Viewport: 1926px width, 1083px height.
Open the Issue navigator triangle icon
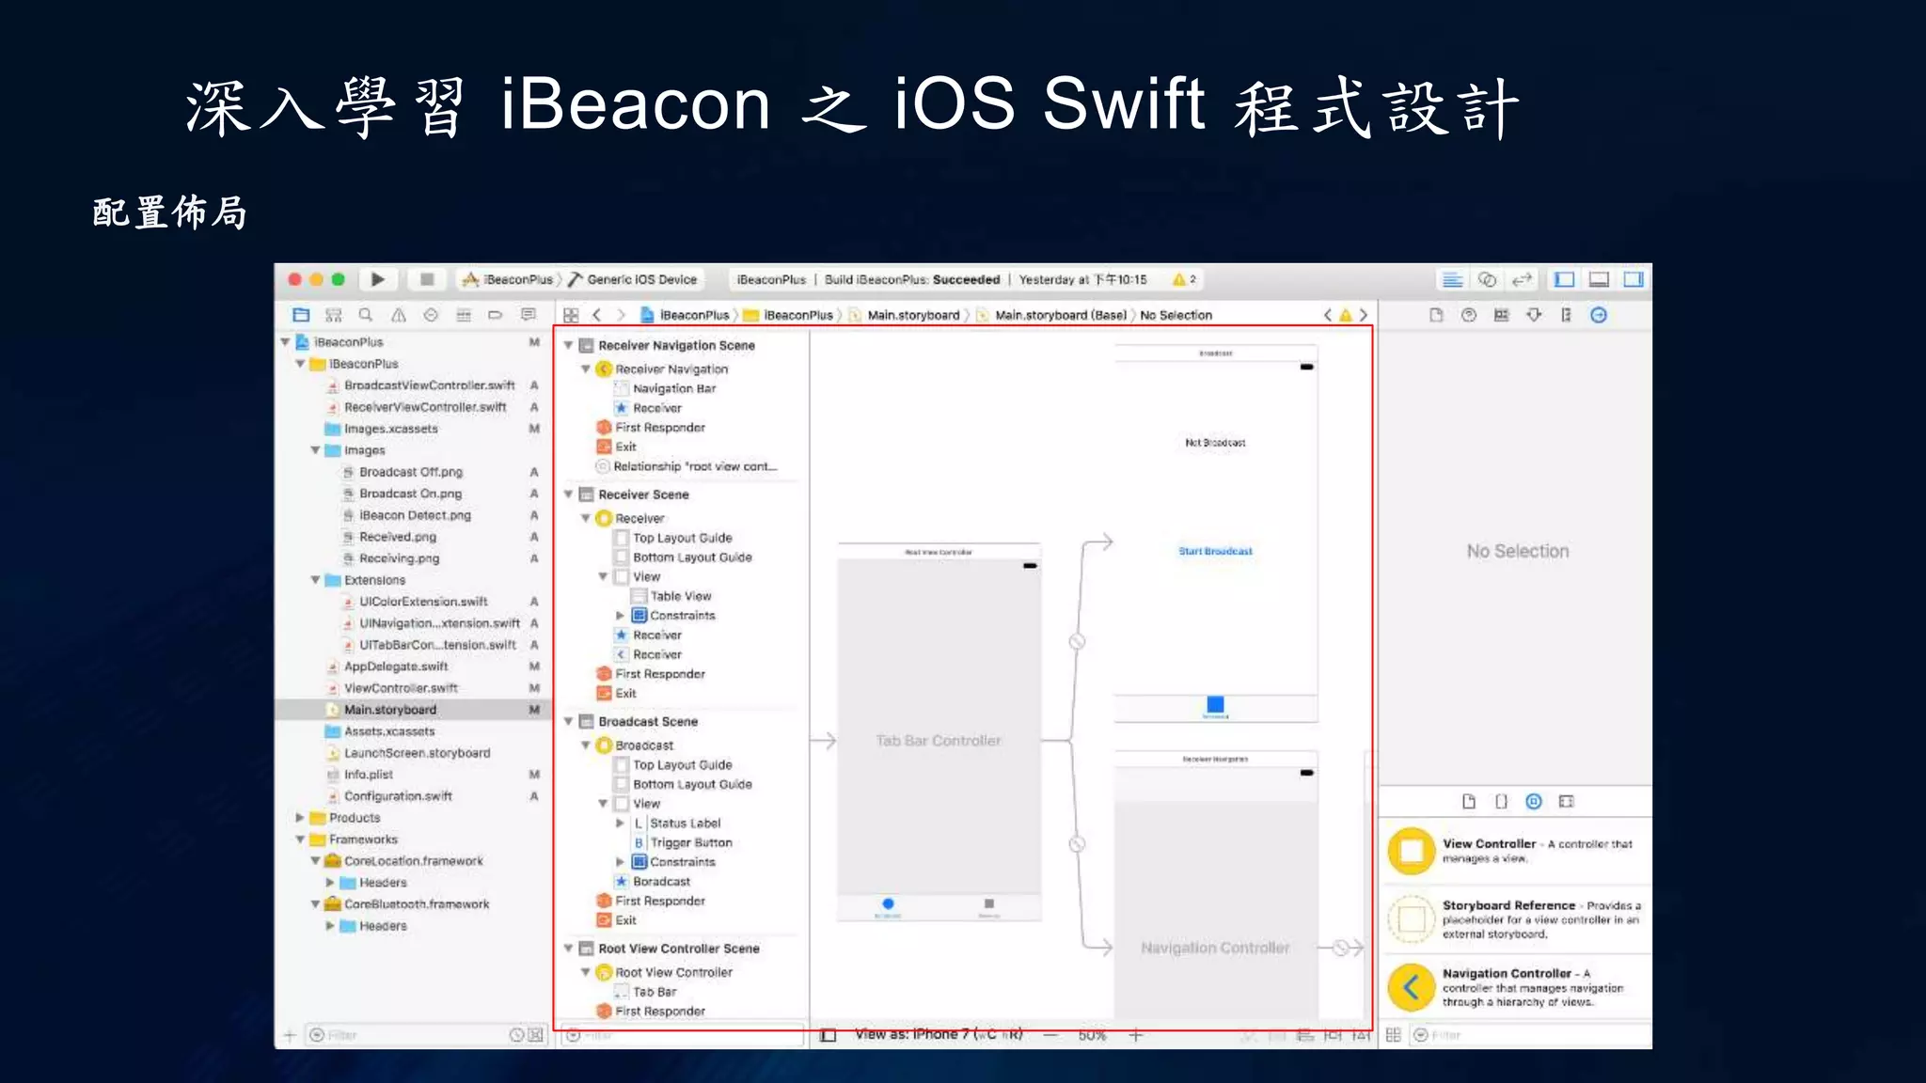pyautogui.click(x=399, y=315)
